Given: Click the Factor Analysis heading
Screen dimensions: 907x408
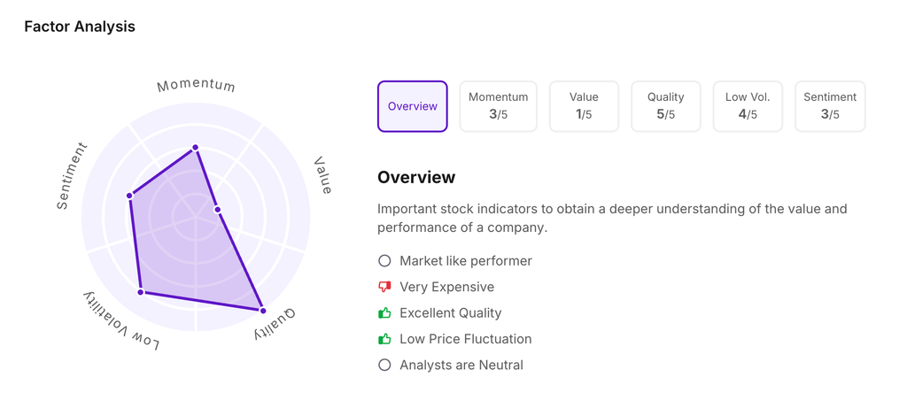Looking at the screenshot, I should [x=80, y=27].
